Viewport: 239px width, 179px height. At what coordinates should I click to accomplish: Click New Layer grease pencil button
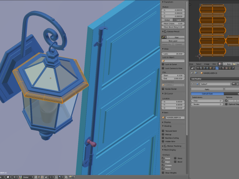point(173,41)
